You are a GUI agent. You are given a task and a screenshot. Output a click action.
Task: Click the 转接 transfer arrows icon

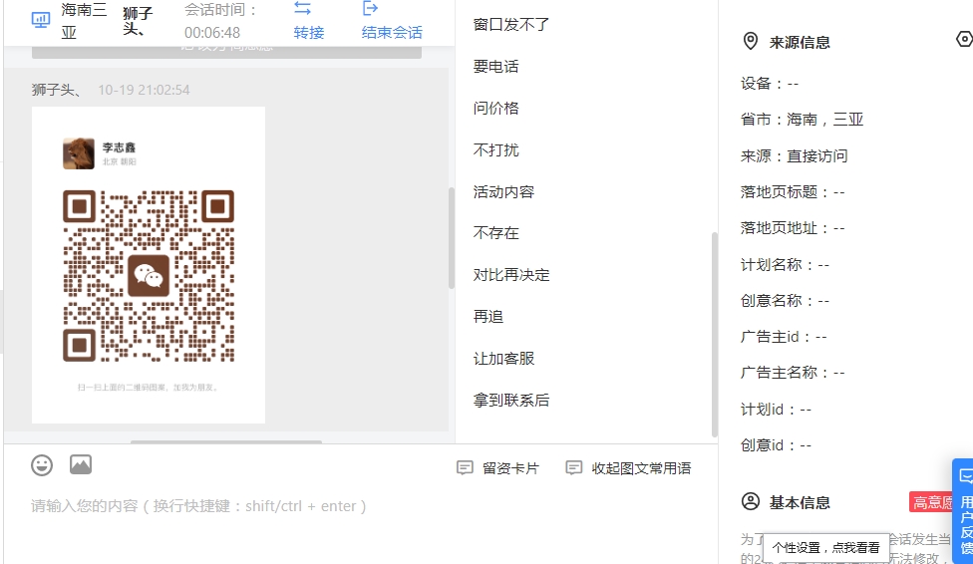click(x=302, y=8)
